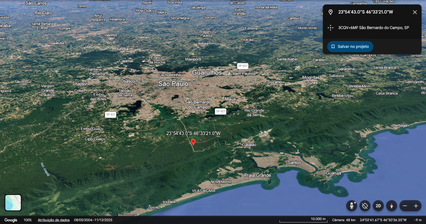The image size is (426, 224).
Task: Click the Biritiba-Ussu label
Action: pos(342,95)
